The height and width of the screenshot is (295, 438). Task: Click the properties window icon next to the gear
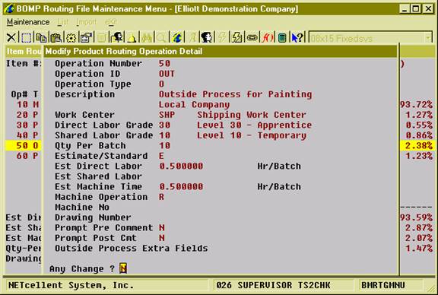(x=86, y=37)
